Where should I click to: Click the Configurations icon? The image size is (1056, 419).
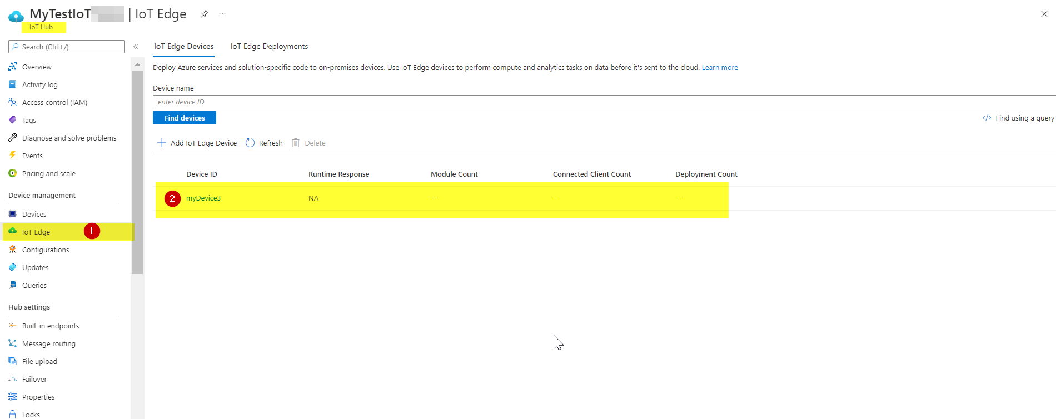(13, 250)
